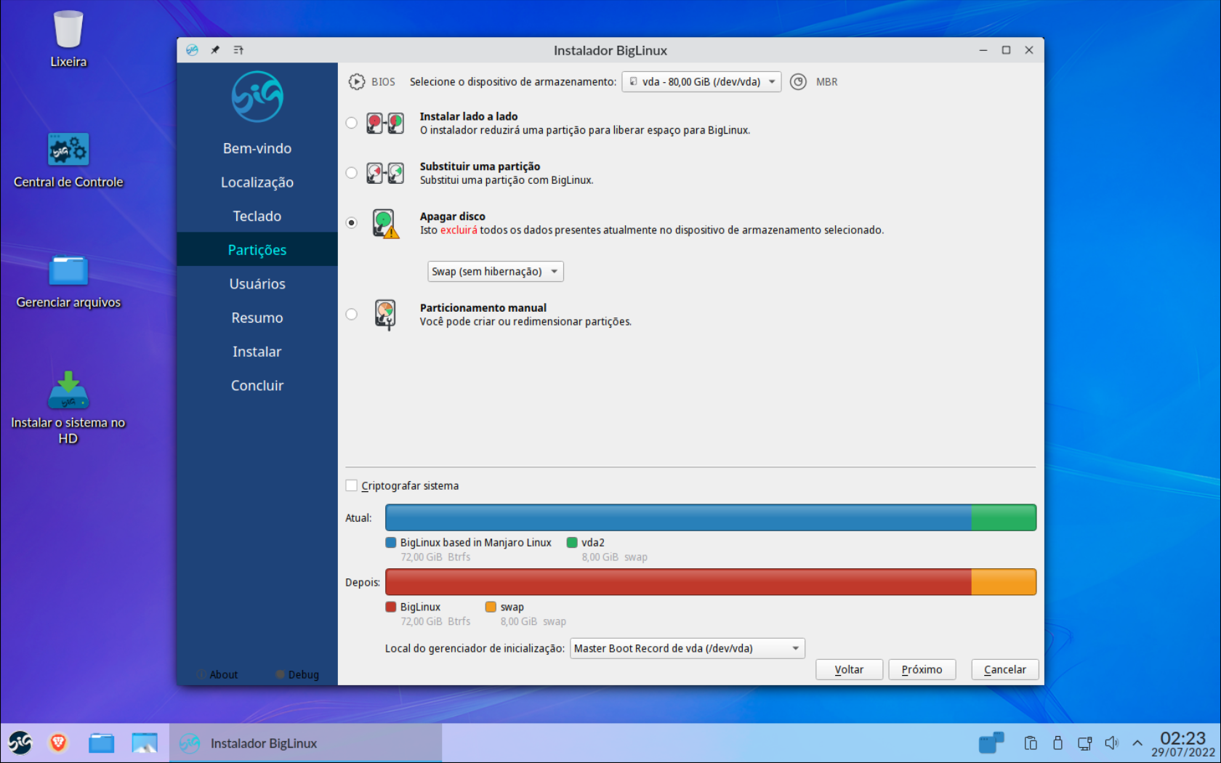The image size is (1221, 763).
Task: Click the Cancelar button
Action: tap(1005, 669)
